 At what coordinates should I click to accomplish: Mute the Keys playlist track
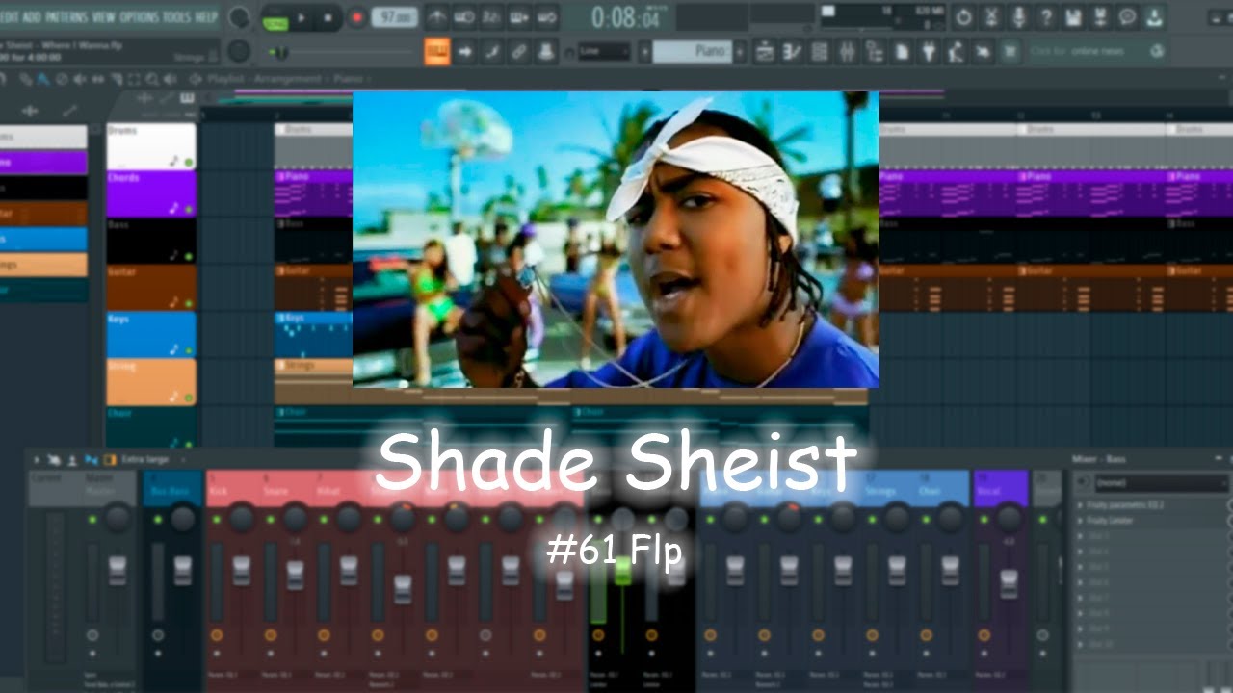(189, 350)
